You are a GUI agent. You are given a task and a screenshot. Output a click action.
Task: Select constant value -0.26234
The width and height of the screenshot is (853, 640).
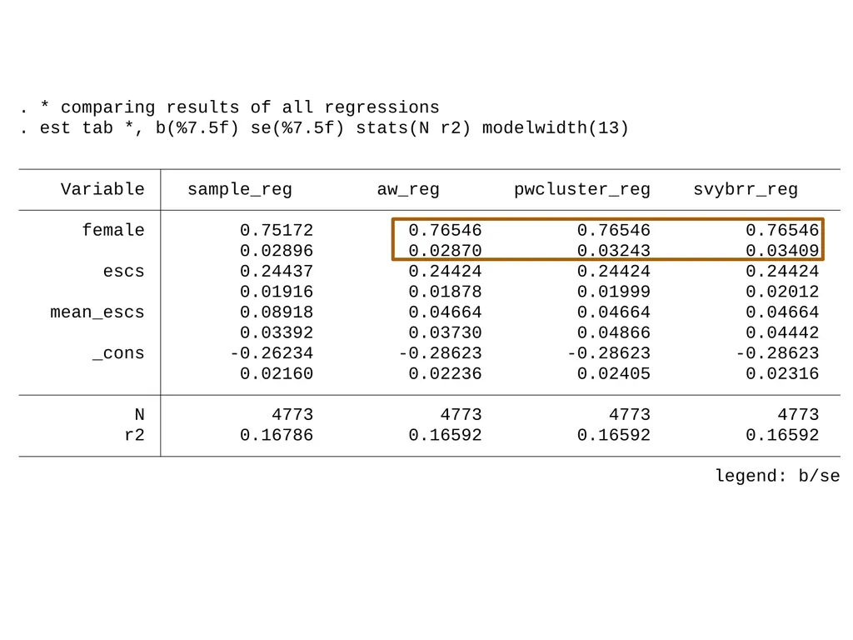coord(272,353)
